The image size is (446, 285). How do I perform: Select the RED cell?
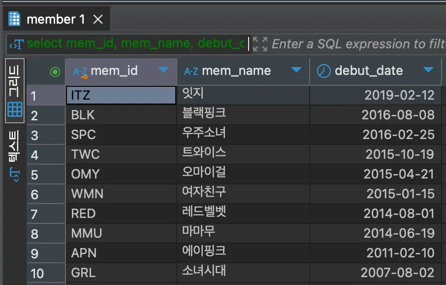pyautogui.click(x=121, y=214)
